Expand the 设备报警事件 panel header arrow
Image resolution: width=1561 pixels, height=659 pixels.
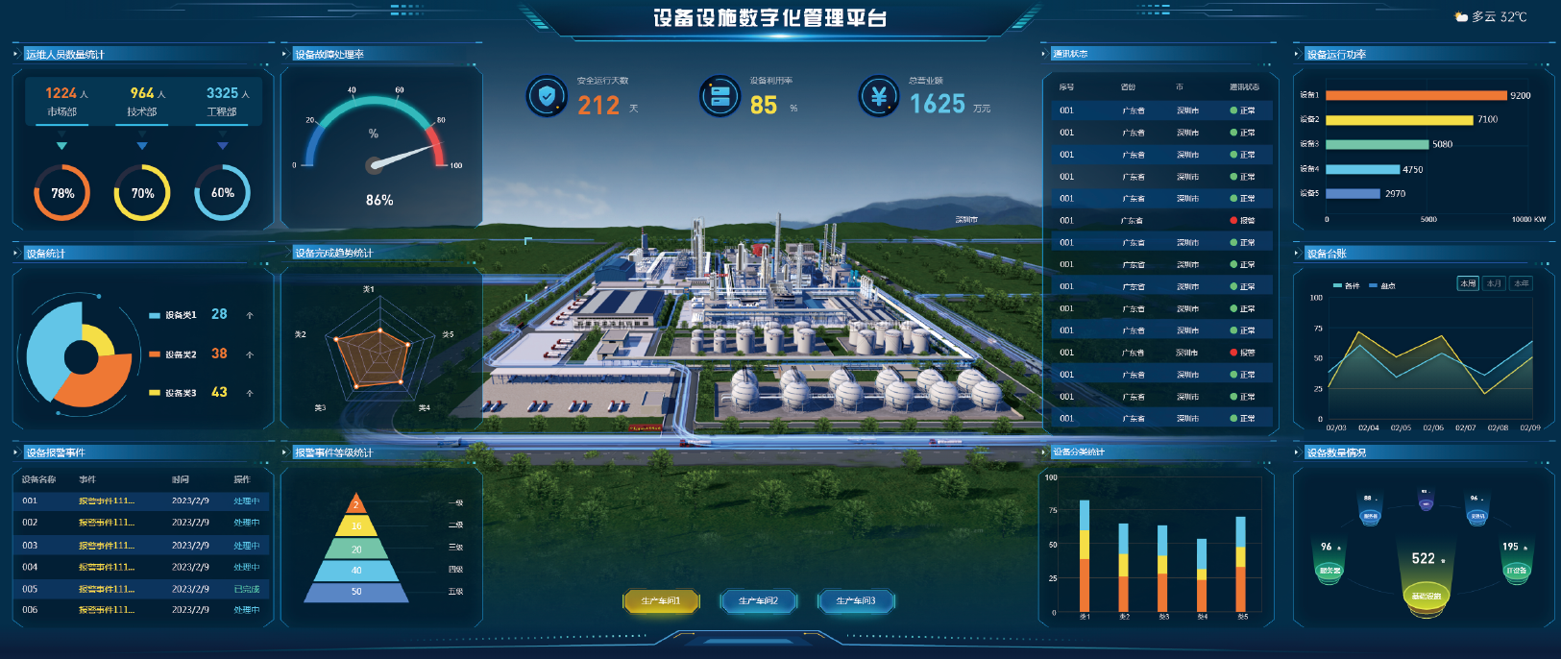pos(16,452)
